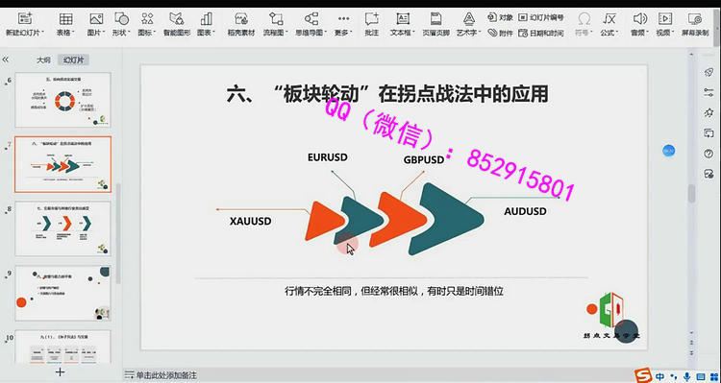This screenshot has height=383, width=721.
Task: Click the 新建幻灯片 new slide icon
Action: [24, 19]
